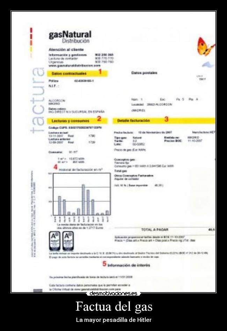Click the 'Lectura de contador' phone line
Viewport: 227px width, 331px height.
point(81,58)
